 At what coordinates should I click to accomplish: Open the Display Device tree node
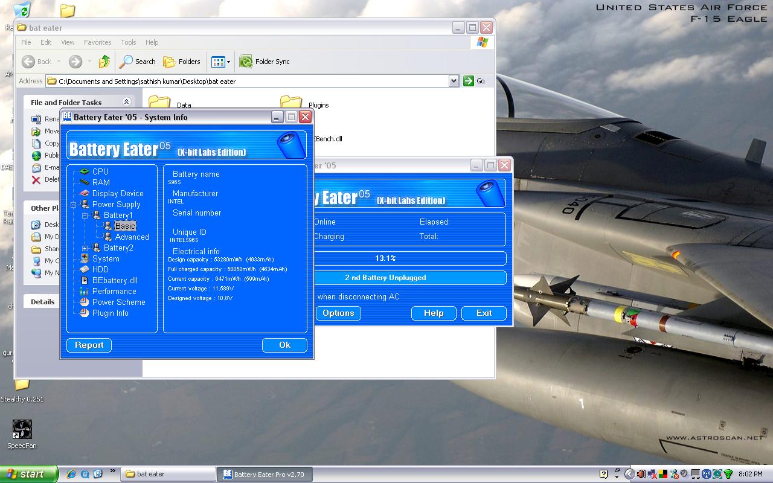click(118, 194)
